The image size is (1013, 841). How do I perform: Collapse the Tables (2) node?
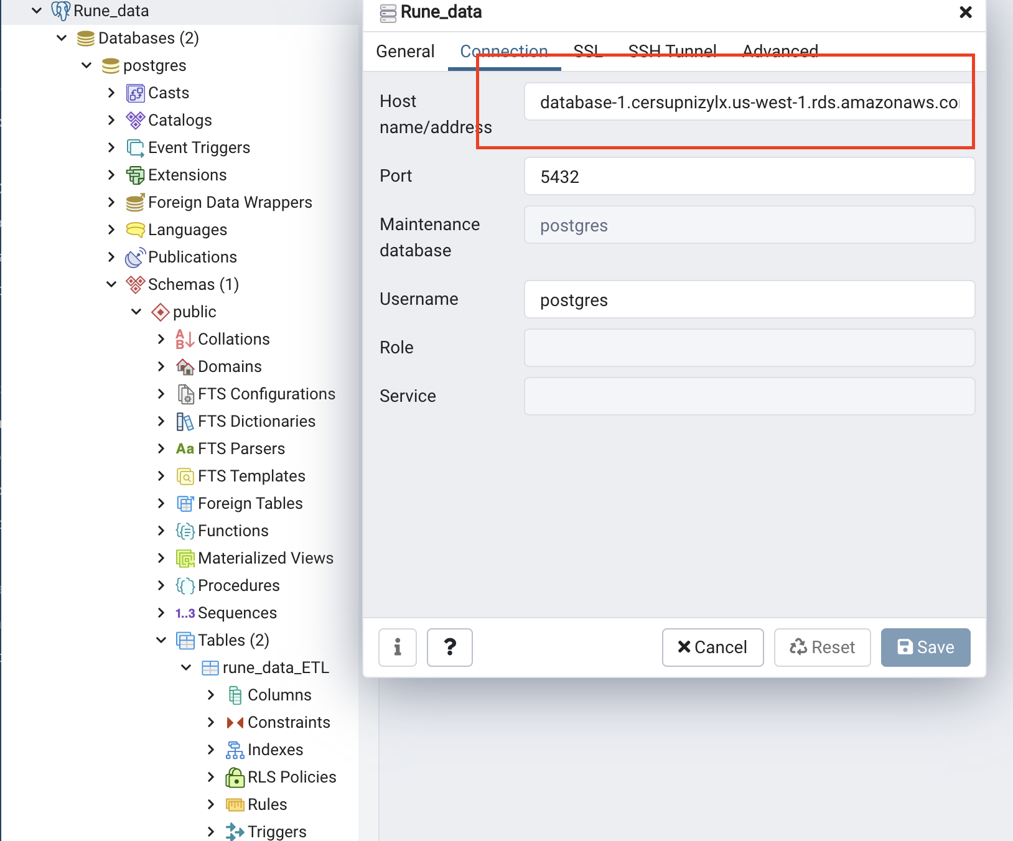click(161, 640)
